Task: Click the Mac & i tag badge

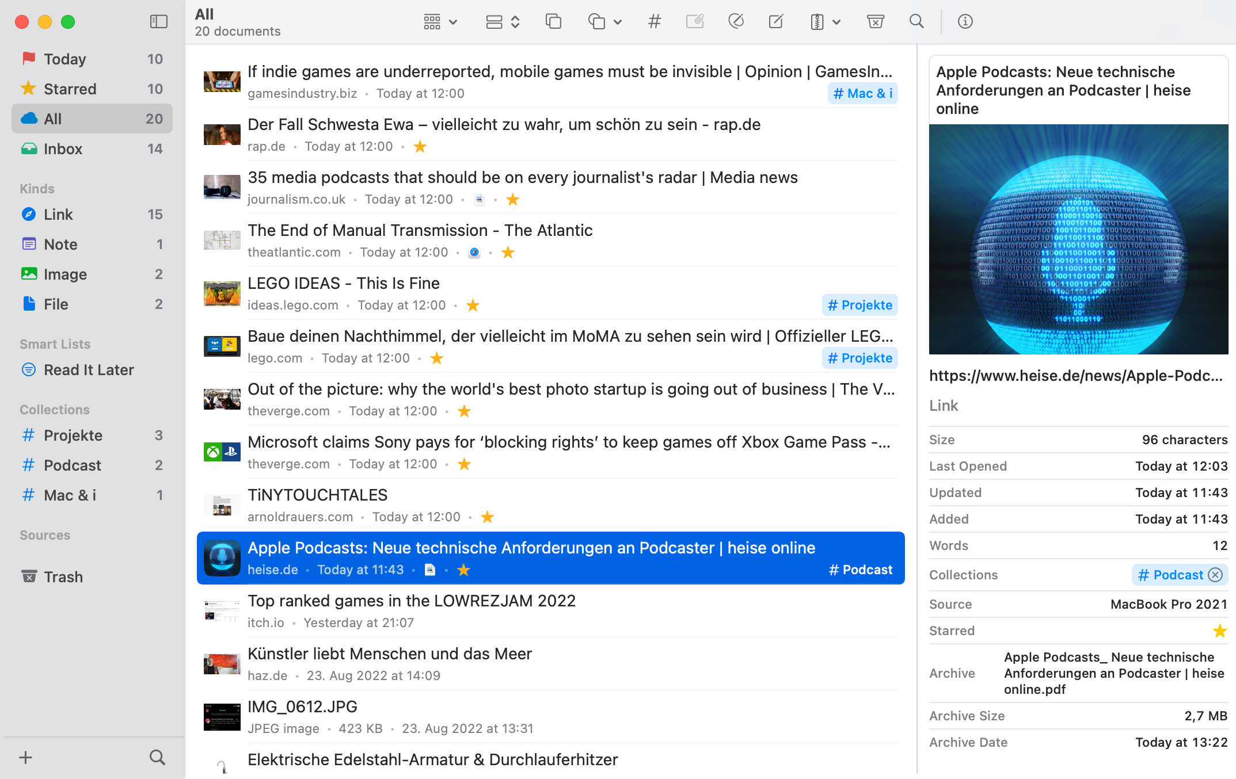Action: (x=862, y=93)
